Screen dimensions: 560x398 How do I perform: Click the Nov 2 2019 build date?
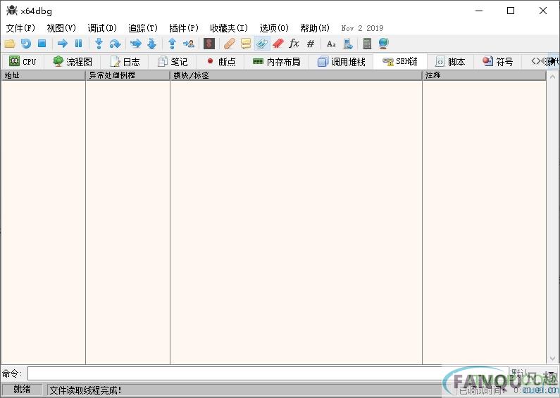(x=362, y=28)
